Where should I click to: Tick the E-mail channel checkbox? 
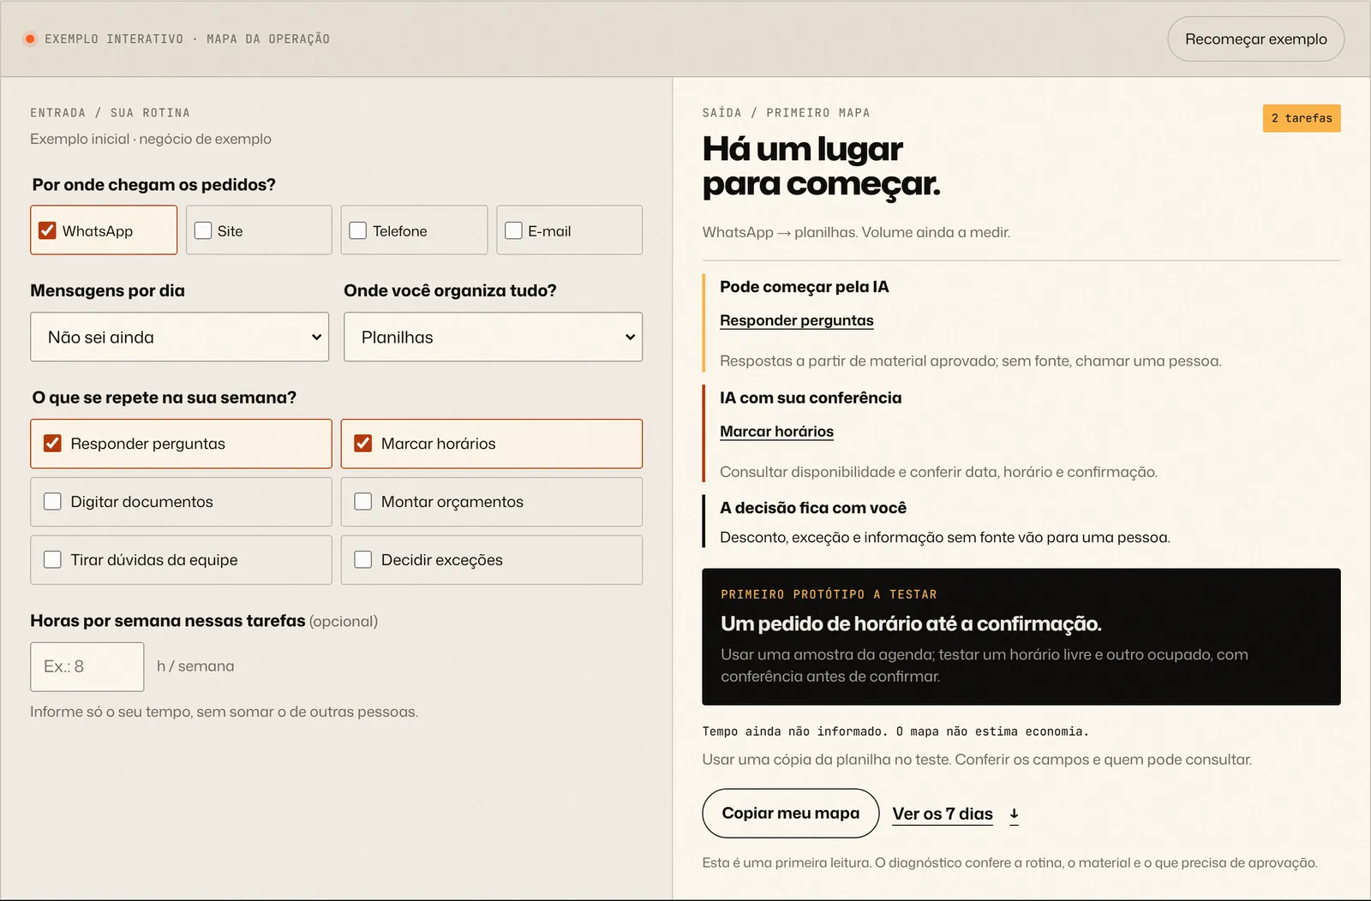click(514, 230)
